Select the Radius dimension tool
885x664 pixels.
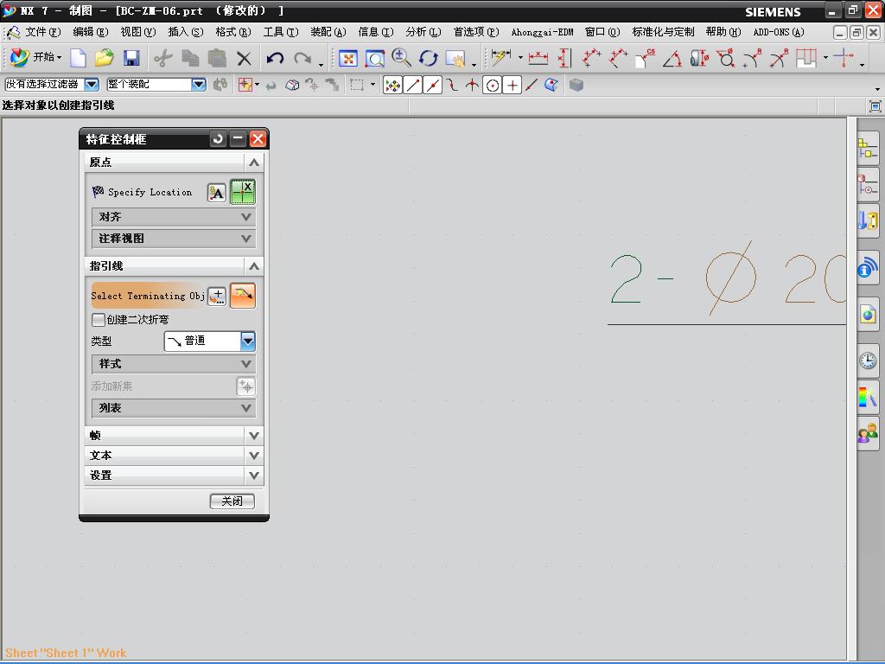(753, 58)
